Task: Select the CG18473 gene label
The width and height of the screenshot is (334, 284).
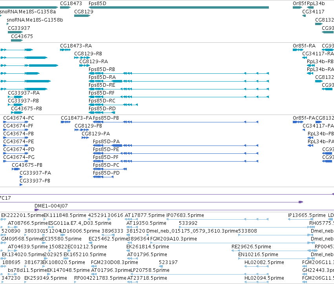Action: point(71,4)
